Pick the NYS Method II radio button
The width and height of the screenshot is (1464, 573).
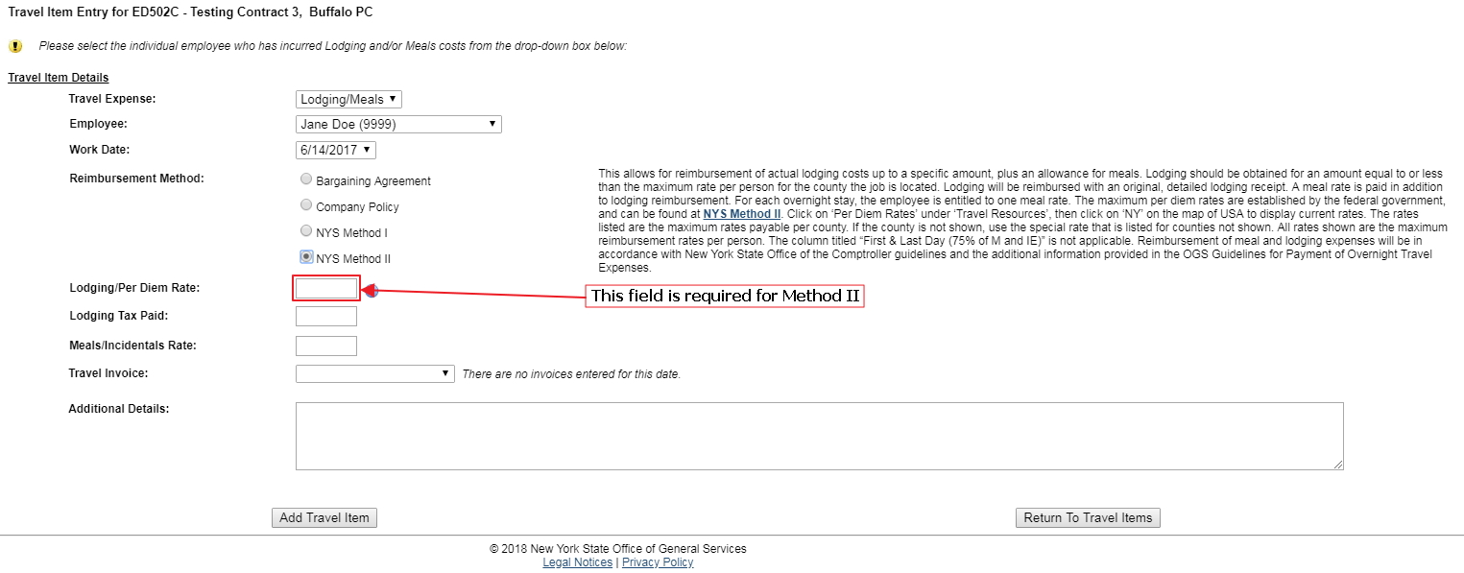coord(306,257)
